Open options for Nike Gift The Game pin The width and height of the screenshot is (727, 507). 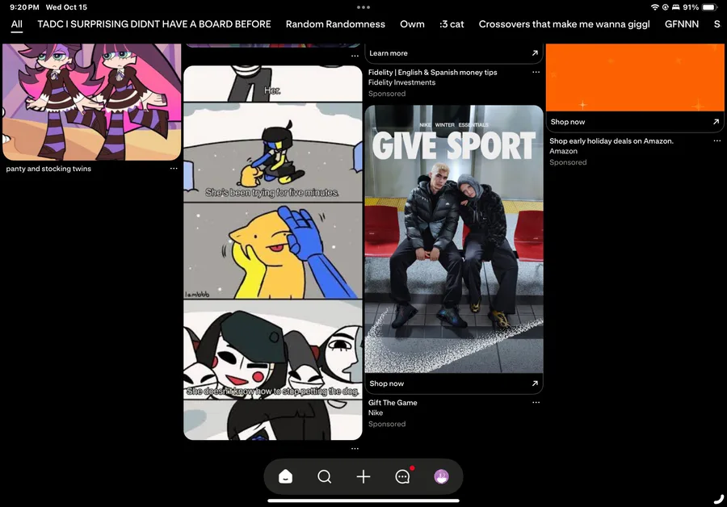pos(536,402)
